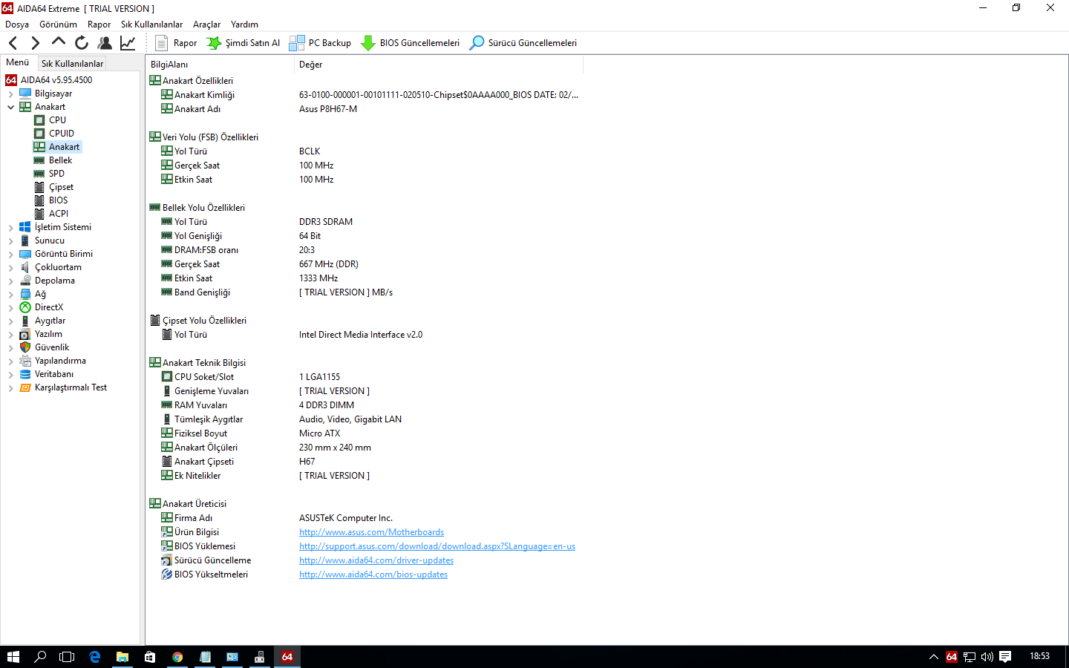Open the aida64 driver-updates link
This screenshot has width=1069, height=668.
pos(376,560)
